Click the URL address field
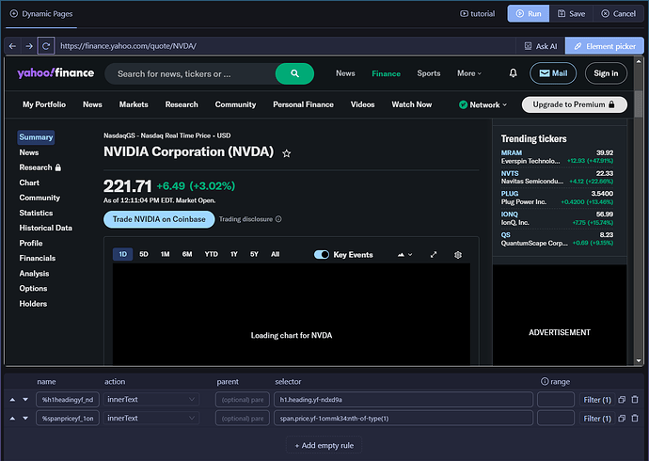 pyautogui.click(x=286, y=46)
